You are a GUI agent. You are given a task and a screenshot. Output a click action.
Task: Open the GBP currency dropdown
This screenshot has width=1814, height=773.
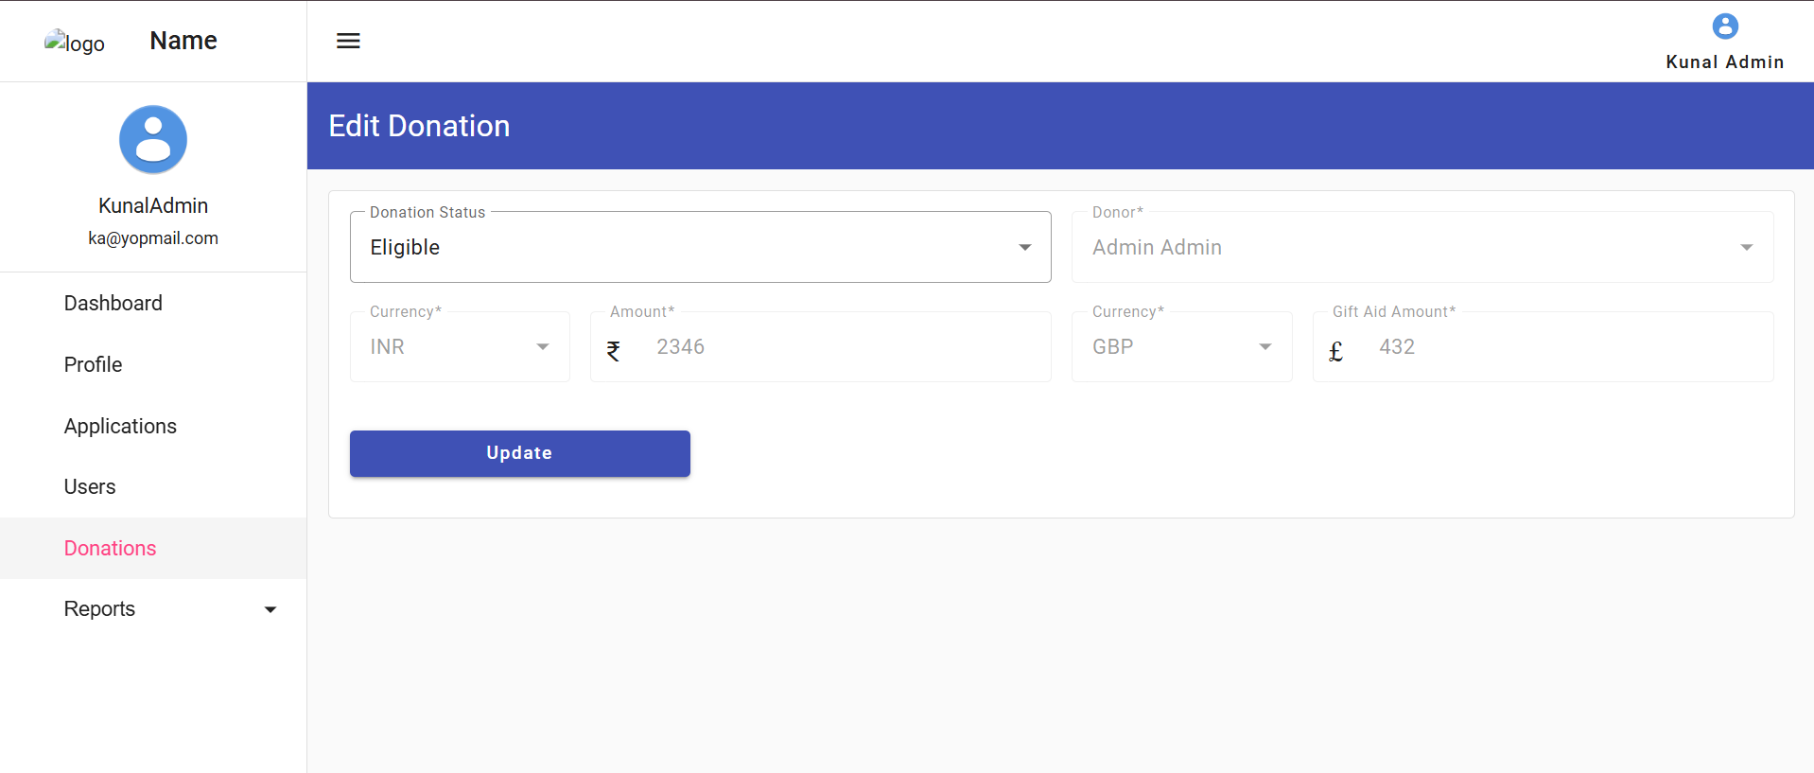coord(1181,347)
